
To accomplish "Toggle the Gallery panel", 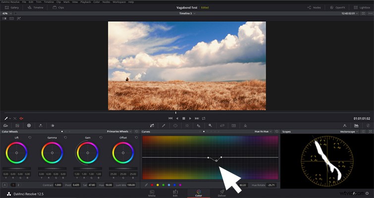I will pyautogui.click(x=12, y=7).
